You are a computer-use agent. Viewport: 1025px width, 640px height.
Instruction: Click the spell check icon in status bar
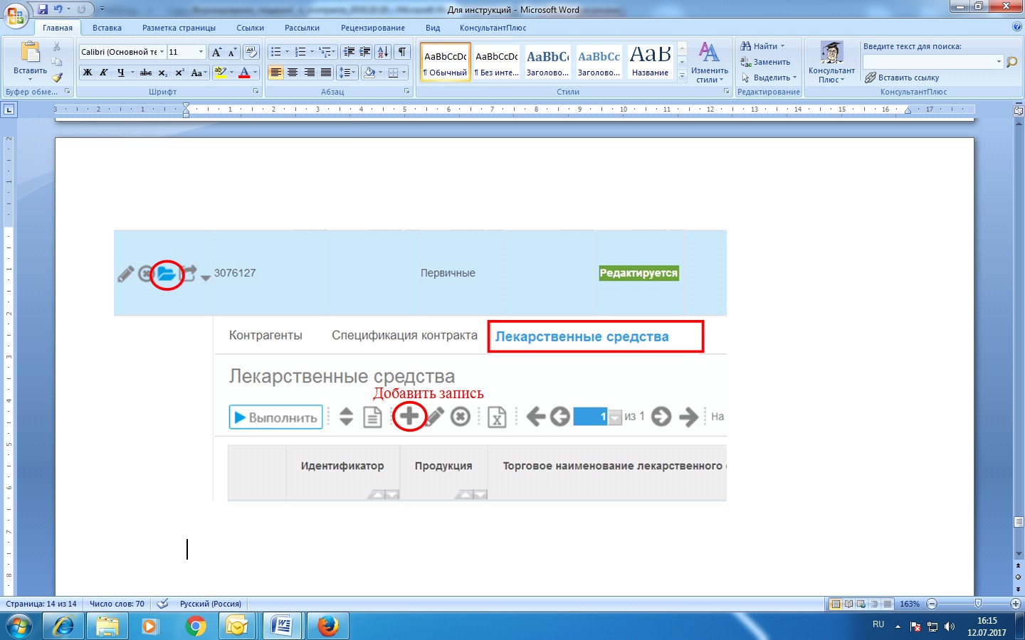[163, 604]
